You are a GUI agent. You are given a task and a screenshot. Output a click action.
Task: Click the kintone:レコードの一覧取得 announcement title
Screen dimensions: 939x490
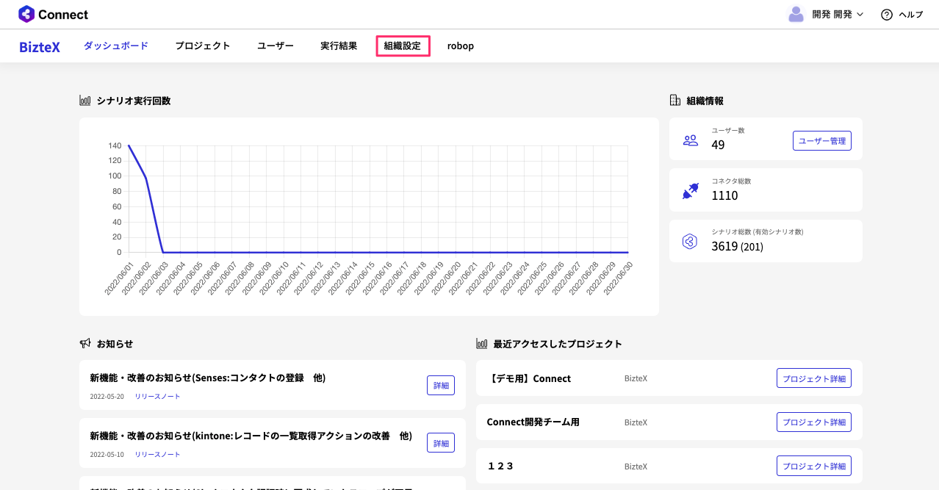tap(251, 436)
